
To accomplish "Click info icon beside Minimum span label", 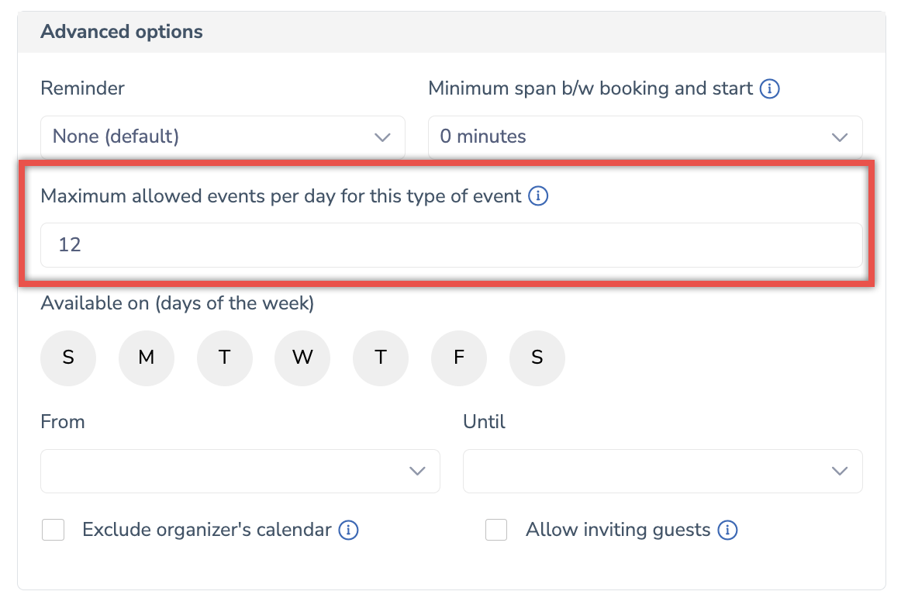I will click(x=769, y=88).
